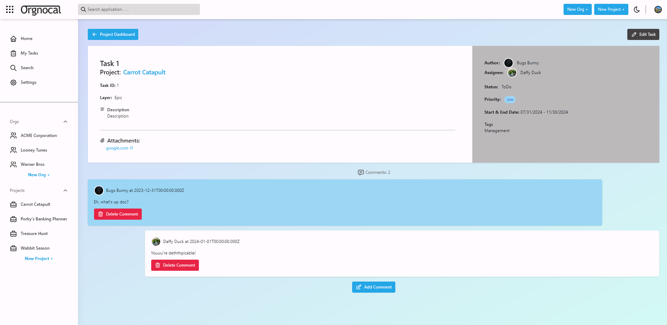The width and height of the screenshot is (667, 325).
Task: Open the google.com attachment link
Action: (x=117, y=148)
